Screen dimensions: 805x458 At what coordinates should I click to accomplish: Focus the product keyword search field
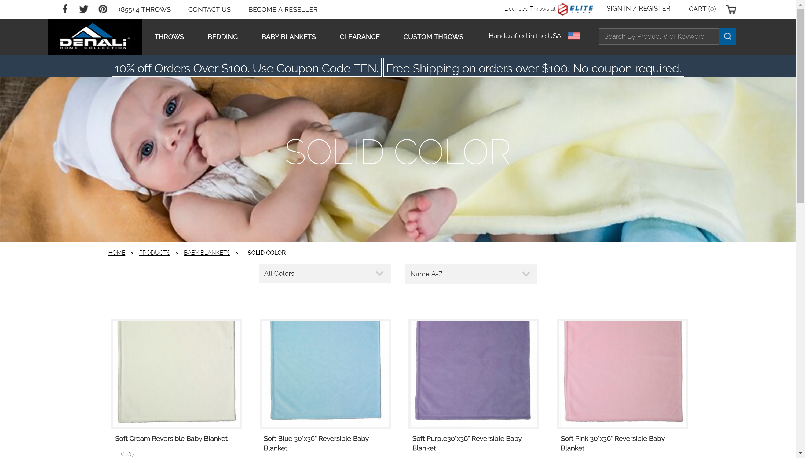point(659,36)
